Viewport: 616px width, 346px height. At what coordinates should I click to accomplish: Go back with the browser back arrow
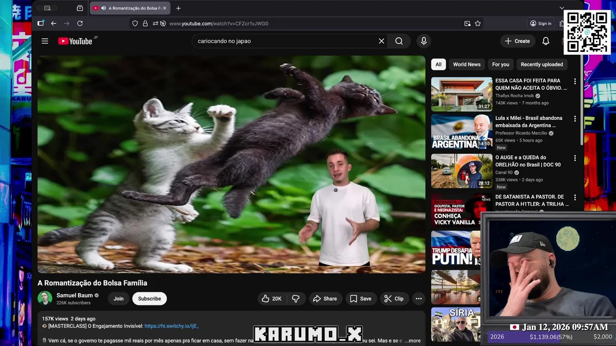[53, 23]
